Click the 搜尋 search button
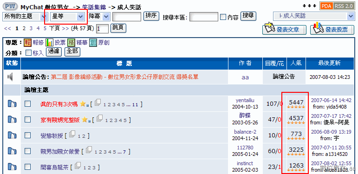 pos(248,16)
